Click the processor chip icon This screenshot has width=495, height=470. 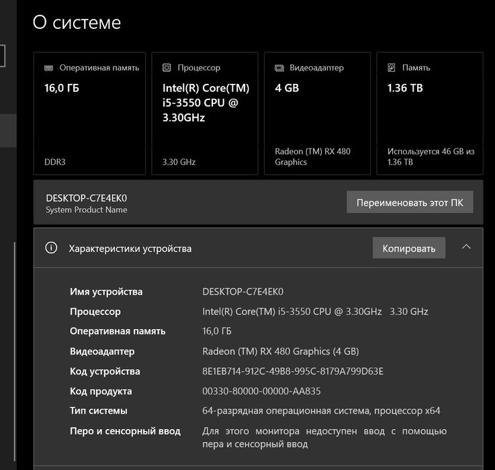coord(167,68)
